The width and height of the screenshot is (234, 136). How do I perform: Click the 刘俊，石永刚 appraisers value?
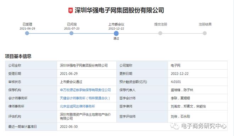[180, 116]
